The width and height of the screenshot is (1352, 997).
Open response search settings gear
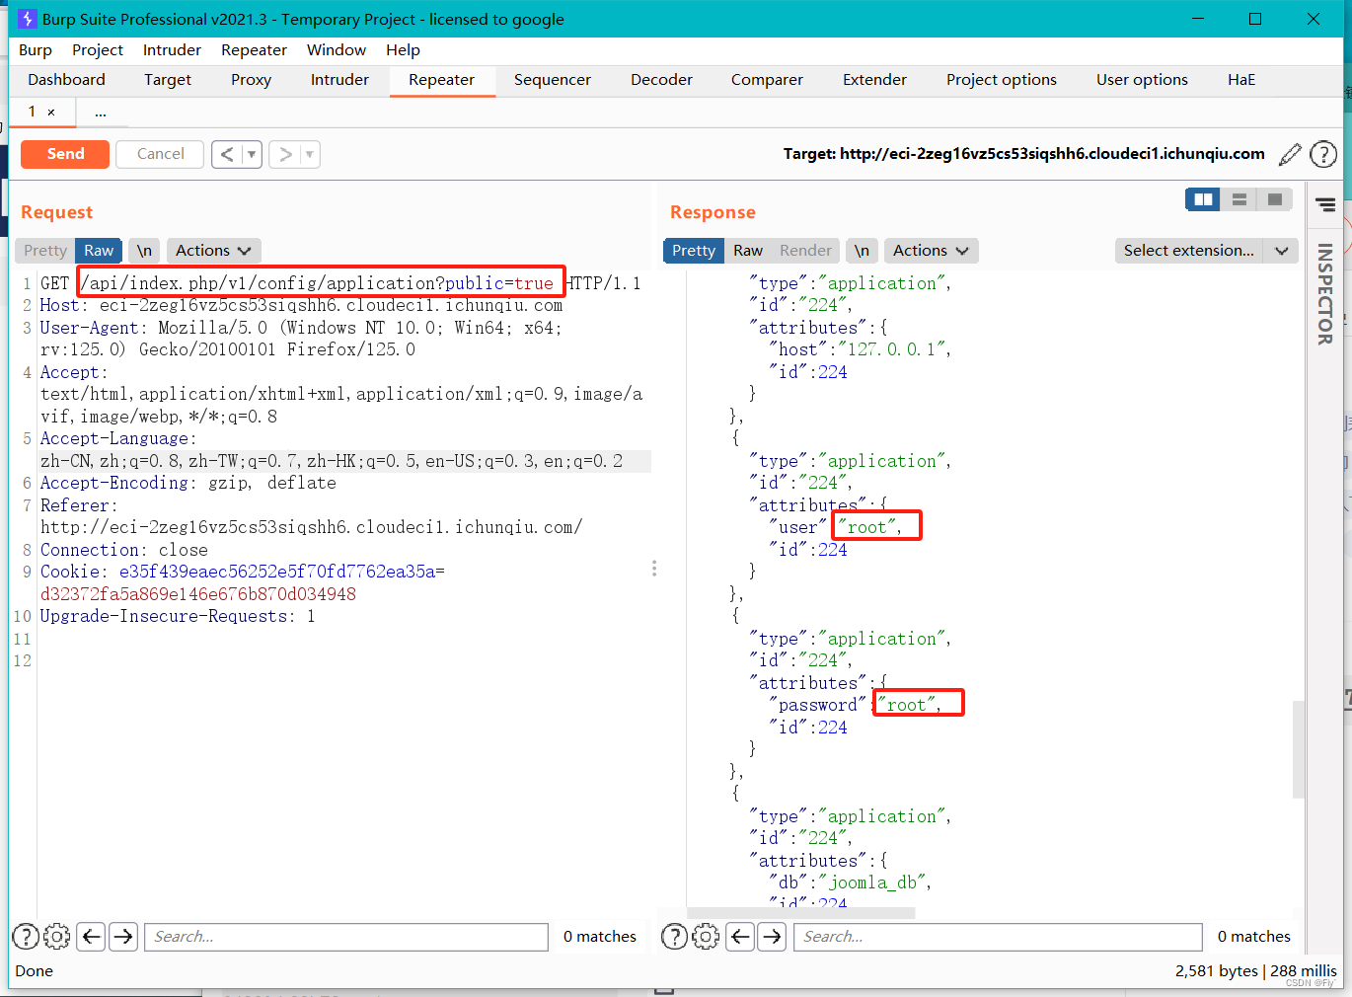pyautogui.click(x=706, y=937)
